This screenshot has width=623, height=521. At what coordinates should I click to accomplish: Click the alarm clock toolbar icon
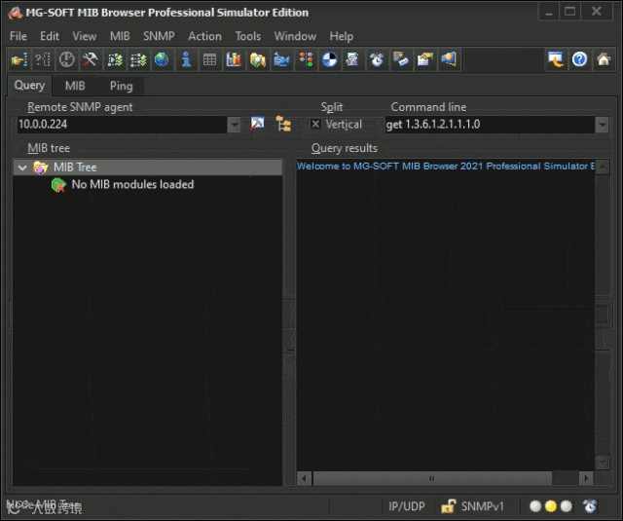point(377,59)
